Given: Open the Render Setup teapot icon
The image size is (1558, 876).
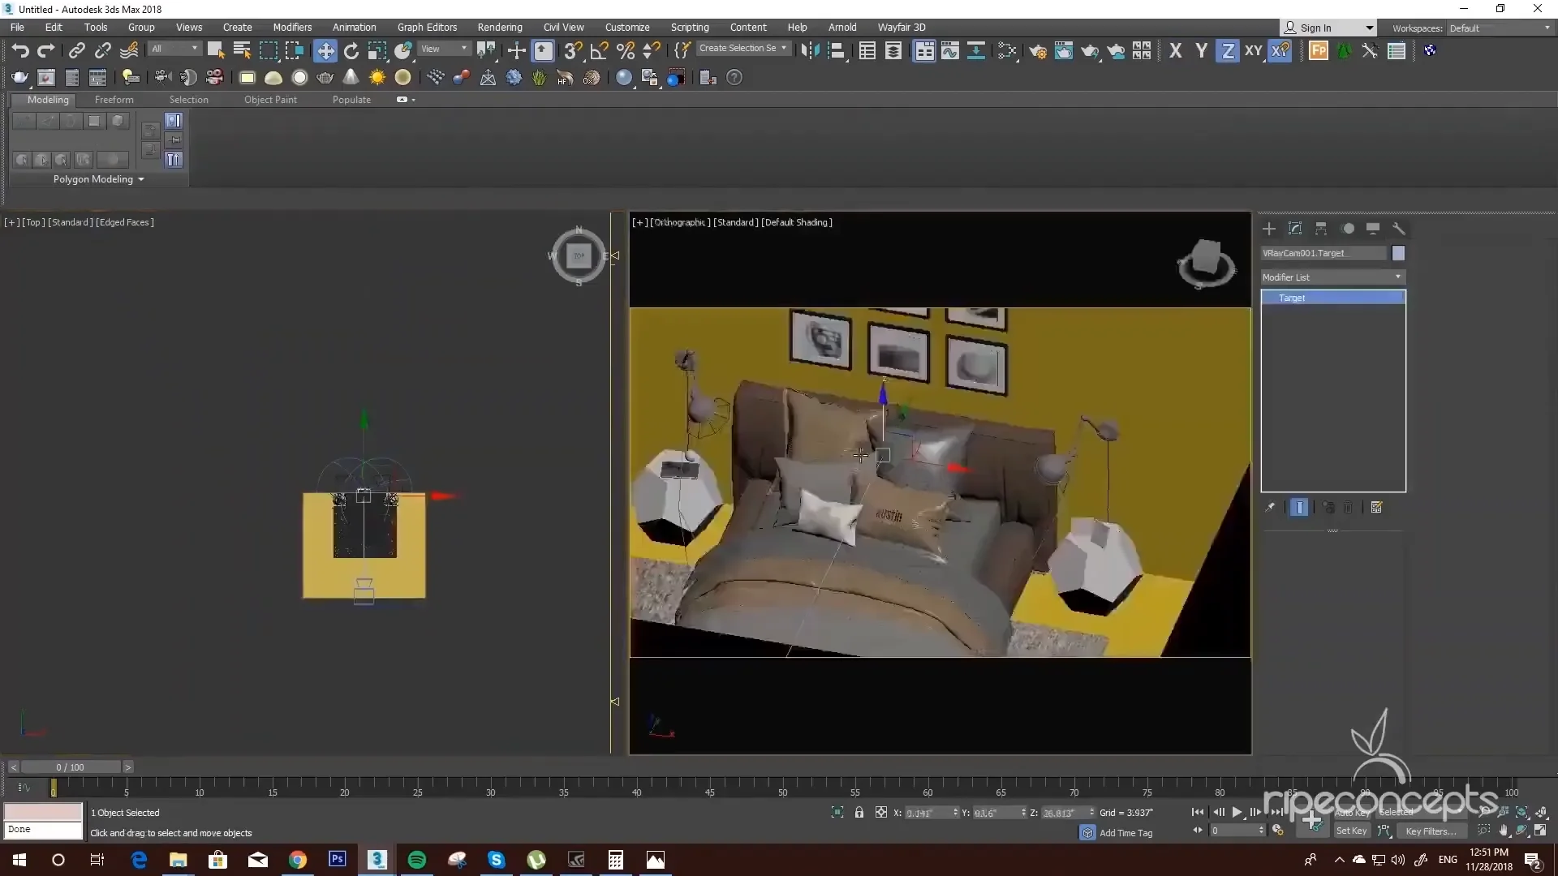Looking at the screenshot, I should point(1038,51).
